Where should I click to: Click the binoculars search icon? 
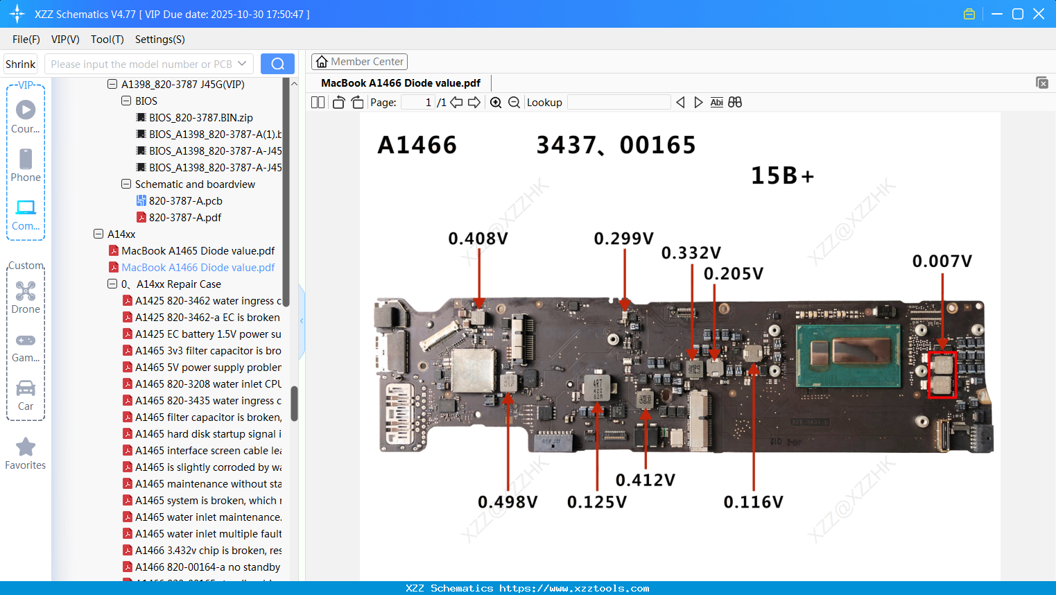coord(735,102)
